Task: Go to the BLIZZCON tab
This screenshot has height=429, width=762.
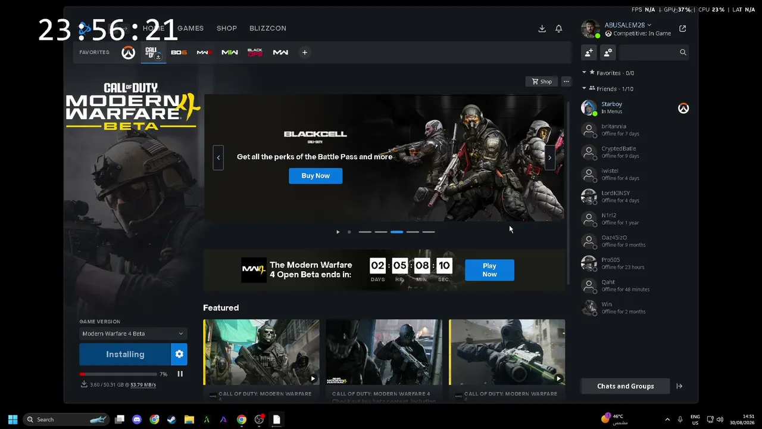Action: [268, 28]
